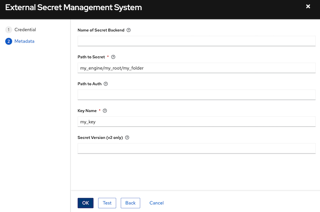
Task: Show help tooltip for Path to Secret
Action: [x=113, y=57]
